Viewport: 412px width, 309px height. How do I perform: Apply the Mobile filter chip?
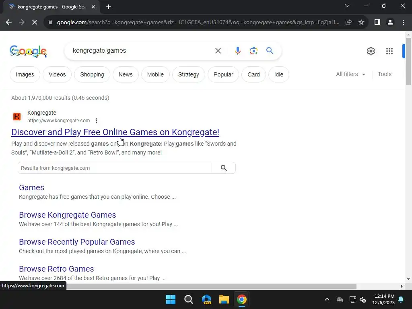155,74
